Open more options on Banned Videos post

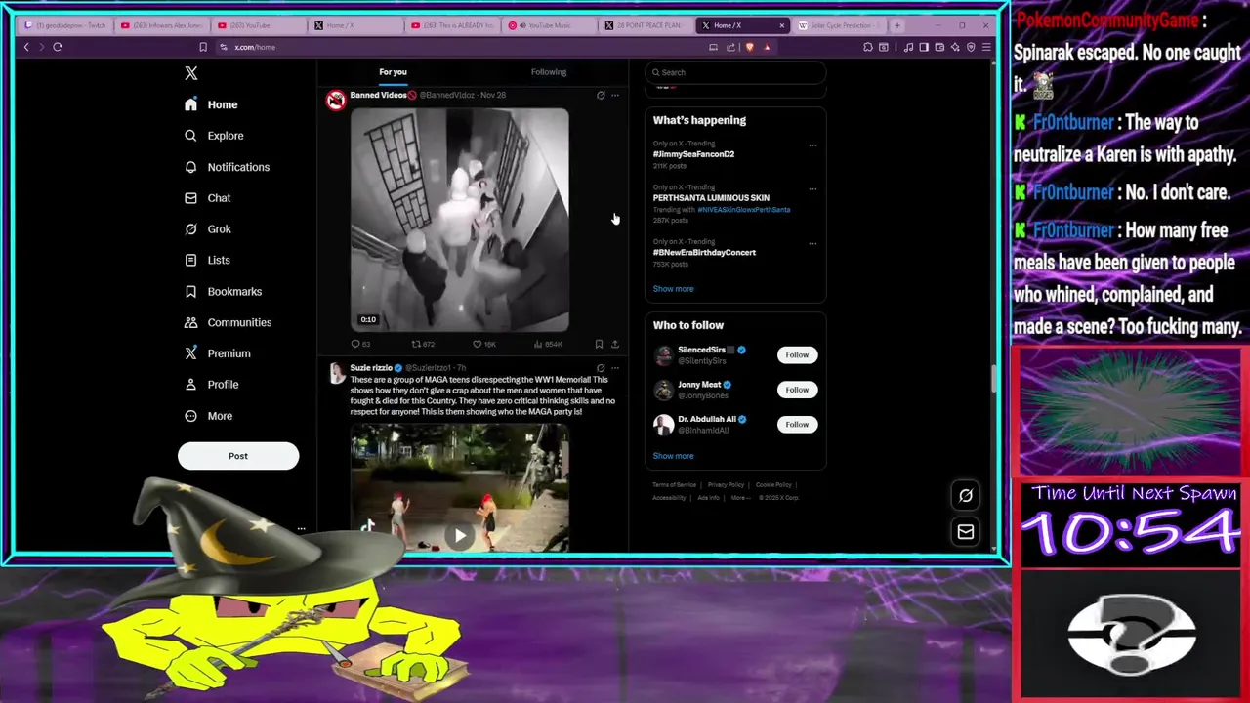point(615,95)
